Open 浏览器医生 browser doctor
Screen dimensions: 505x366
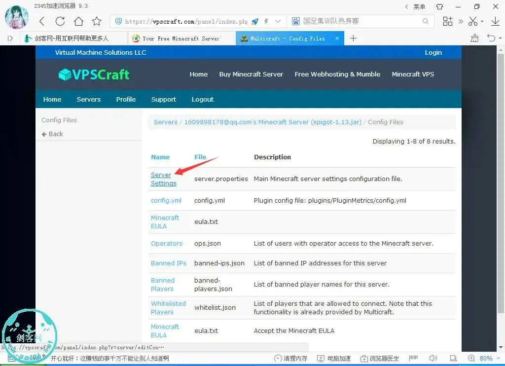pos(379,358)
